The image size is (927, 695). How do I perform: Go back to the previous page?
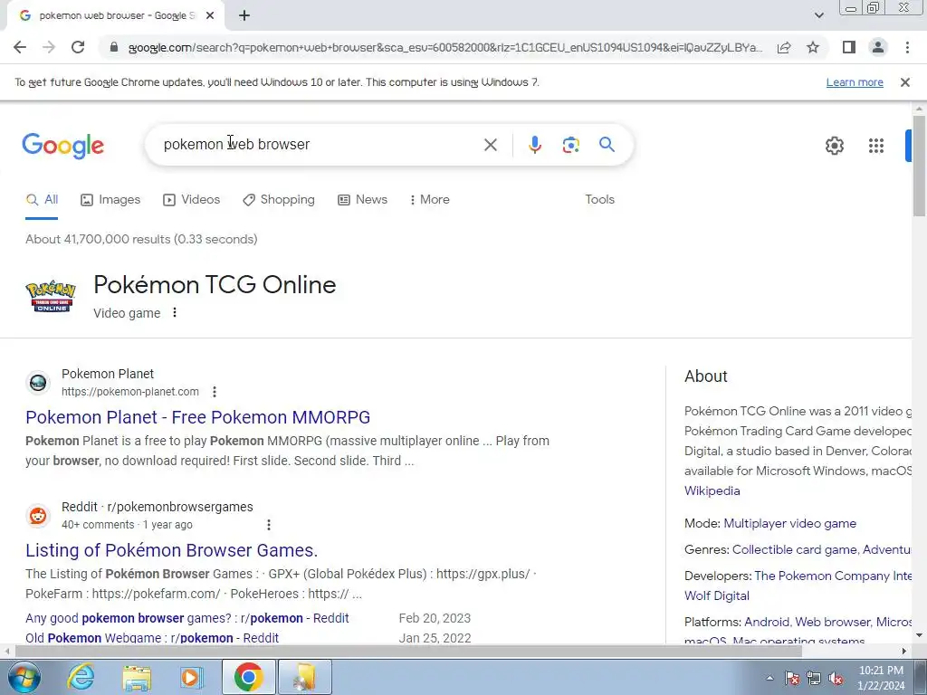[x=20, y=47]
